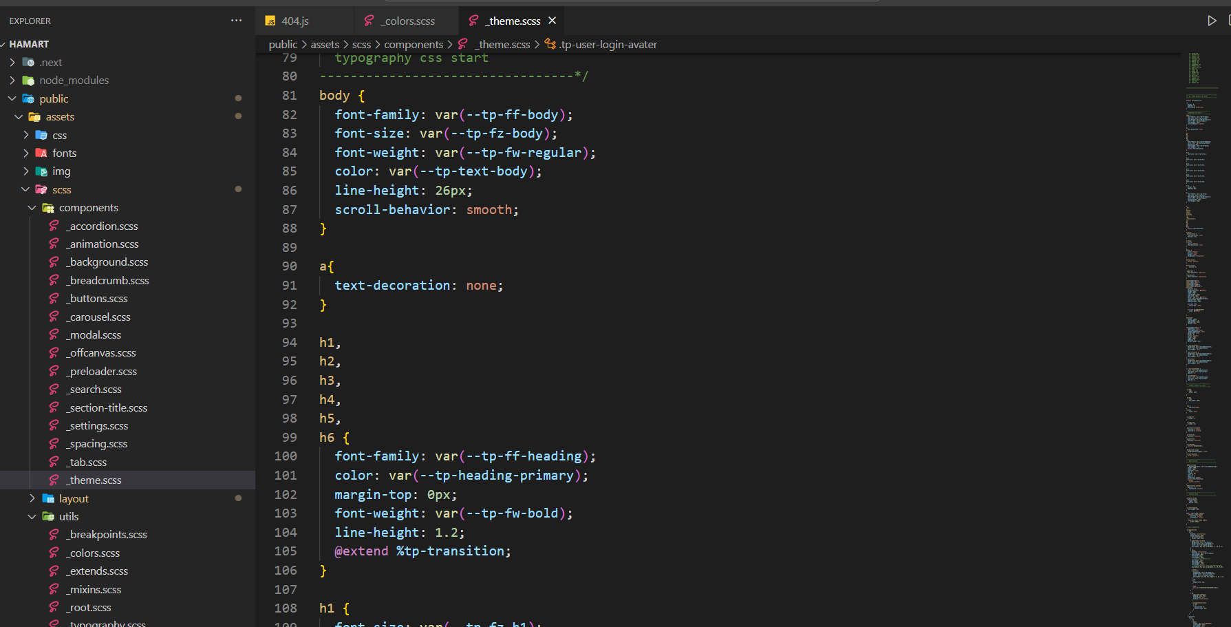Close the _theme.scss tab
This screenshot has width=1231, height=627.
(x=552, y=21)
